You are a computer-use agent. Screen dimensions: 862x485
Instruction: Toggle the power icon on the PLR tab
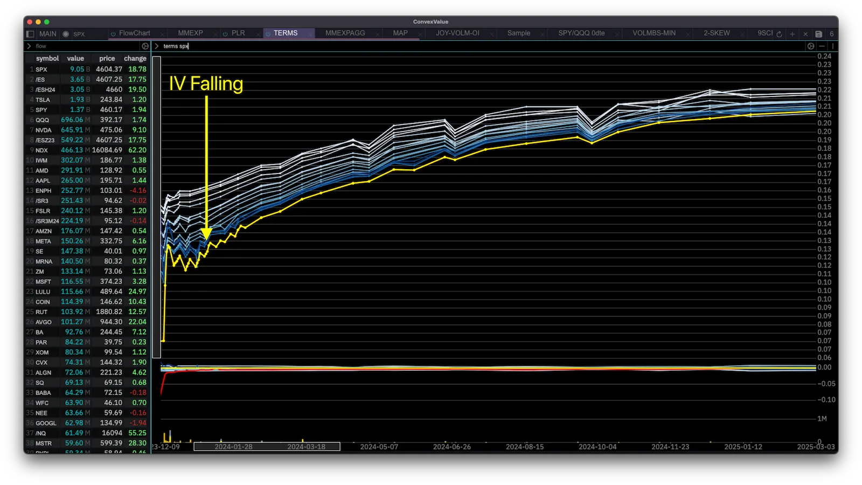pos(226,33)
